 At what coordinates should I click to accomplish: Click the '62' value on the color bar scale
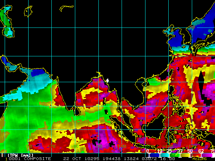click(x=201, y=151)
